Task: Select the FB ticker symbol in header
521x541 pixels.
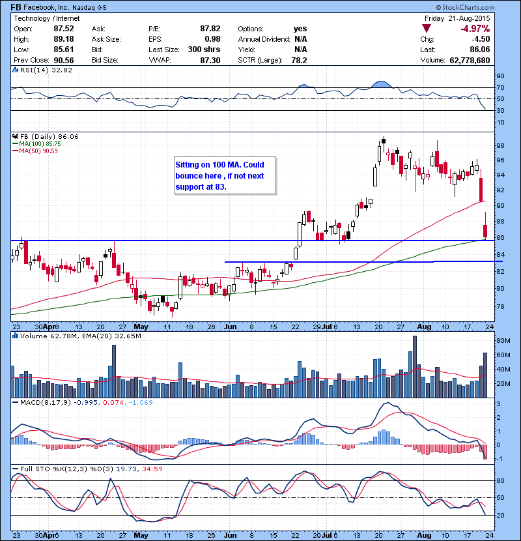Action: 16,7
